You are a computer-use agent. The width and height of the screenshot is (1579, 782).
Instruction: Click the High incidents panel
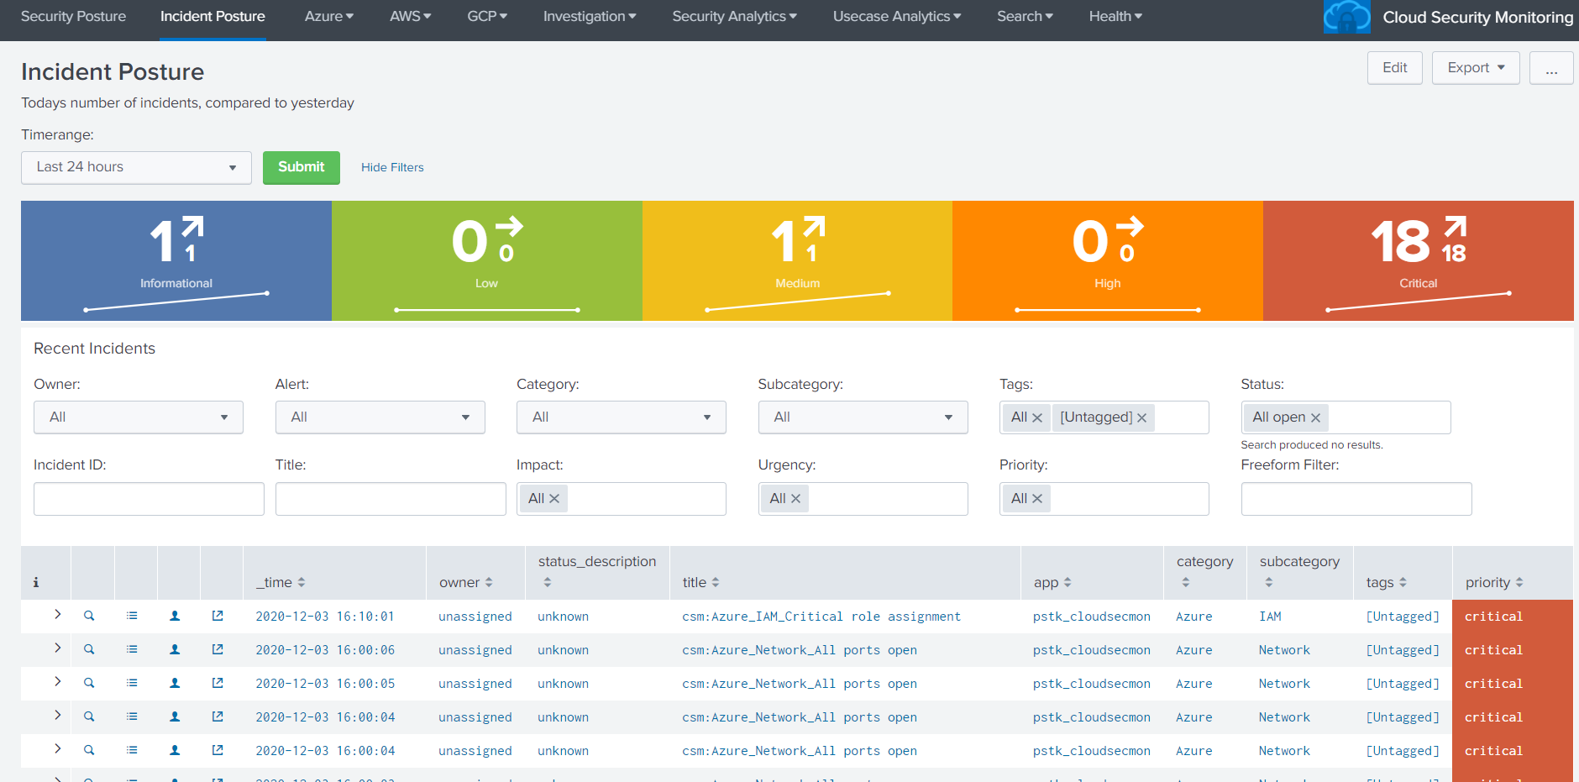point(1108,260)
